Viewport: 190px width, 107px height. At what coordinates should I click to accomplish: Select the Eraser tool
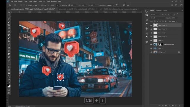(9, 48)
